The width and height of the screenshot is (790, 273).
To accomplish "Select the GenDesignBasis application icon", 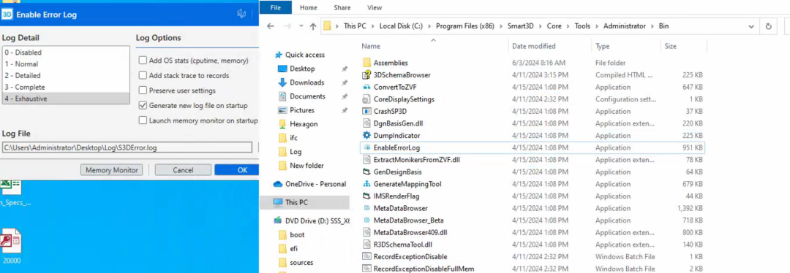I will pos(366,172).
